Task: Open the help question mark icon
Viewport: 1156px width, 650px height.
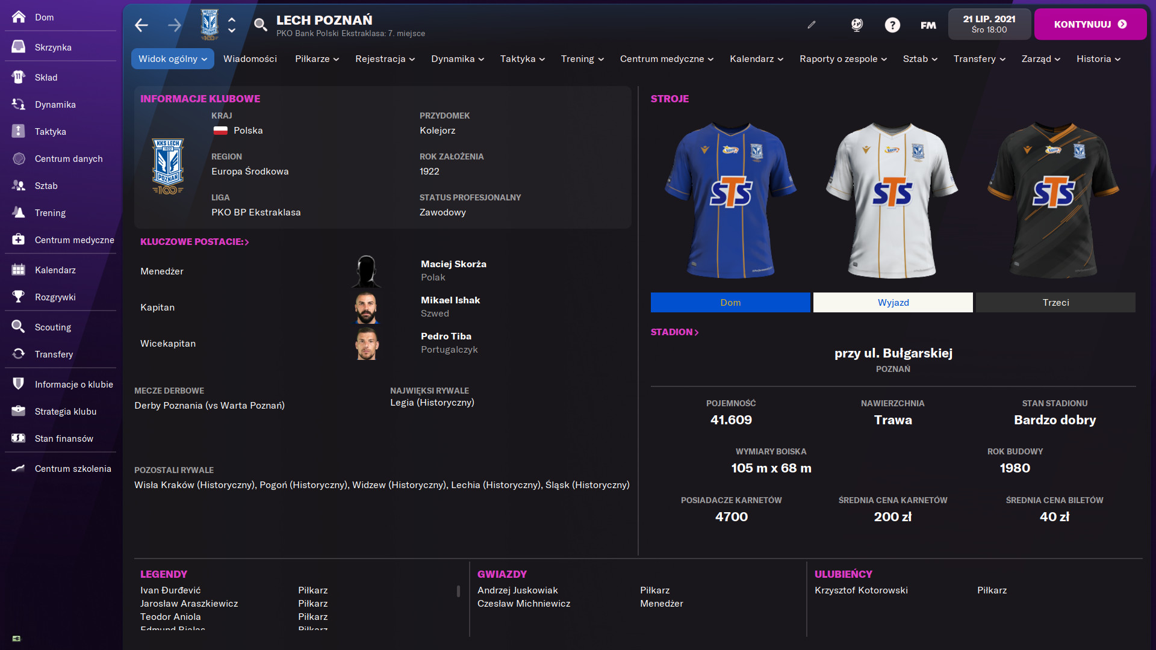Action: click(892, 25)
